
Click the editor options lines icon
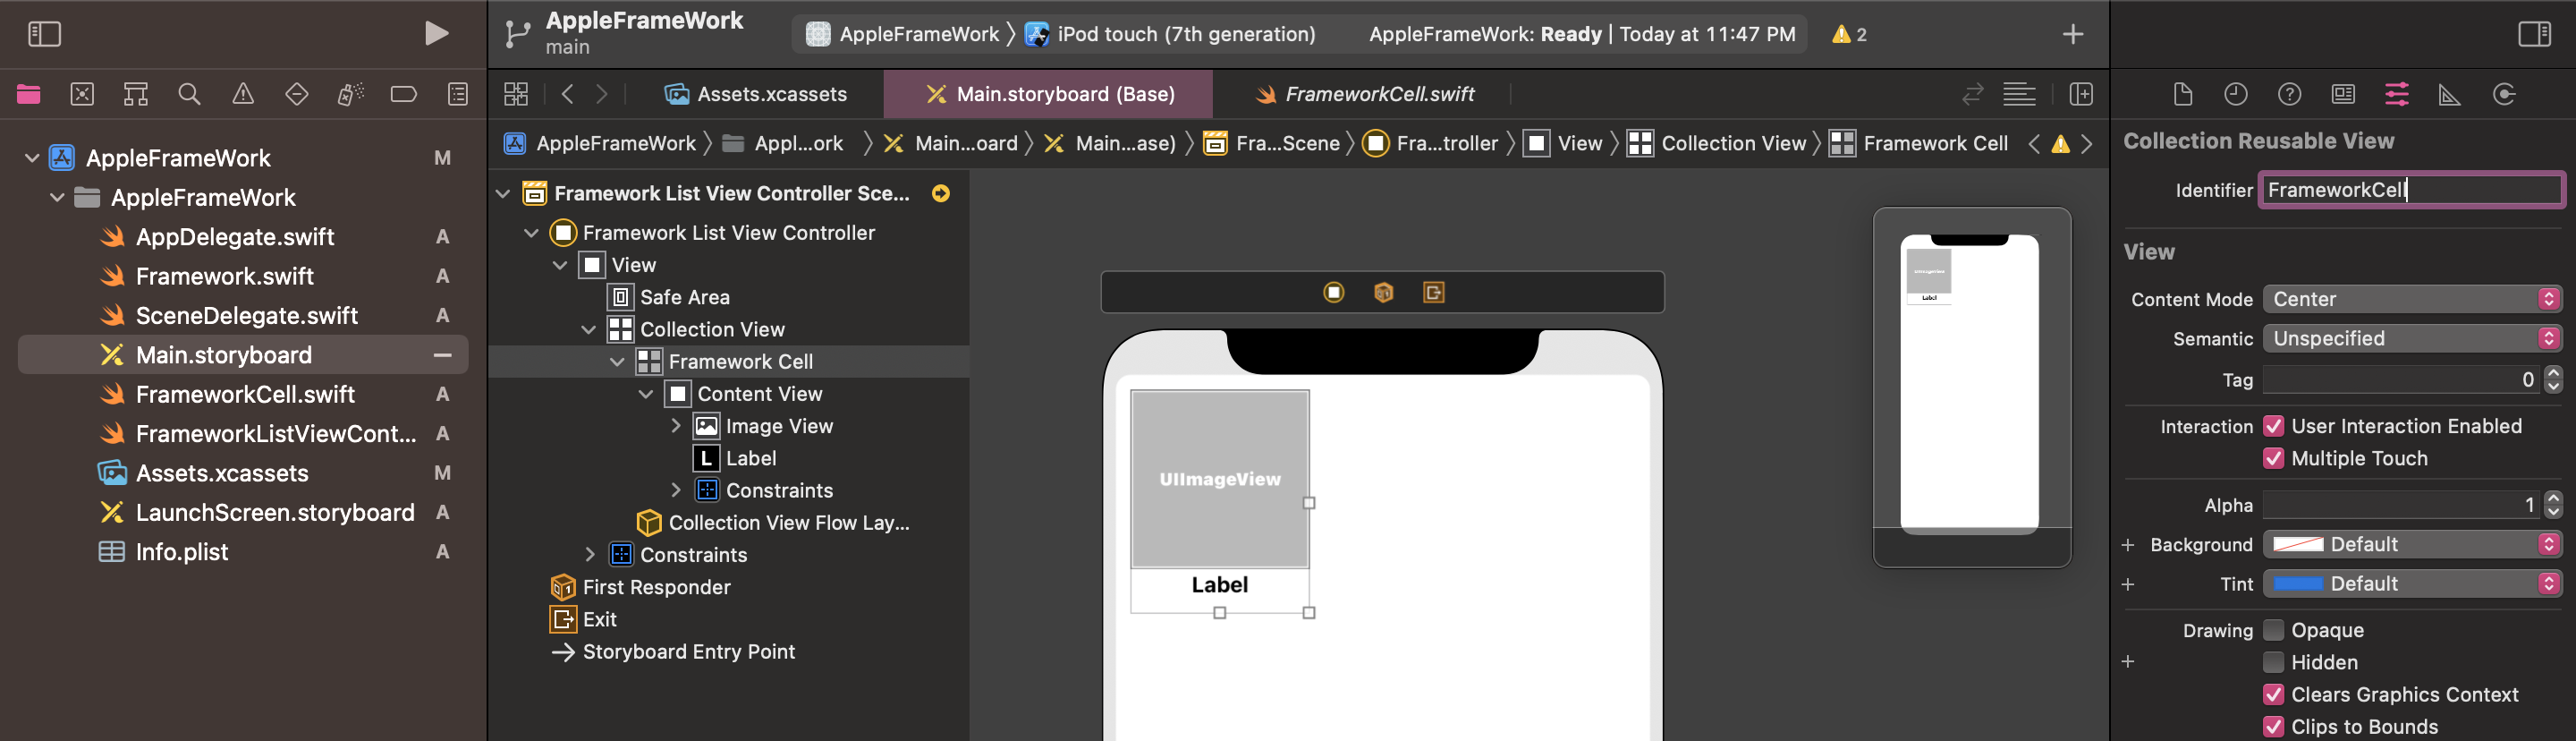pos(2019,95)
